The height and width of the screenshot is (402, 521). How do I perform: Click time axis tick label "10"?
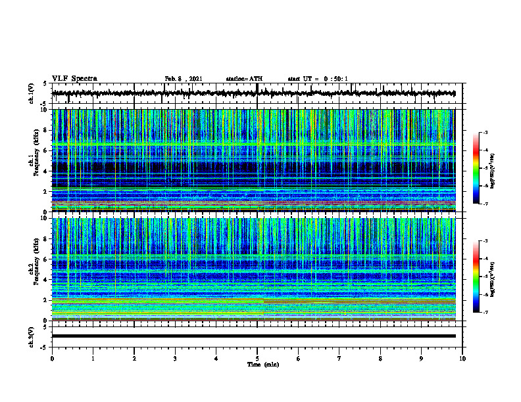pyautogui.click(x=462, y=358)
